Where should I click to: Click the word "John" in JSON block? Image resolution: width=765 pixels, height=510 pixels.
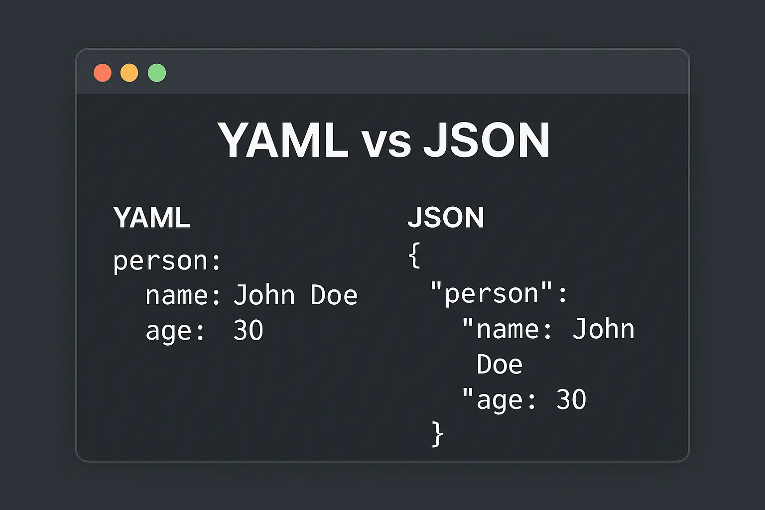[x=603, y=329]
